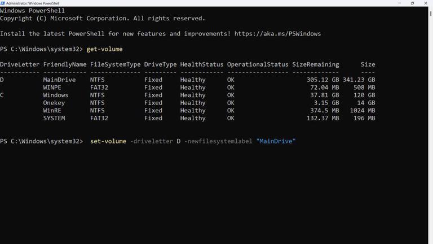Maximize the PowerShell window
Image resolution: width=433 pixels, height=244 pixels.
(412, 3)
